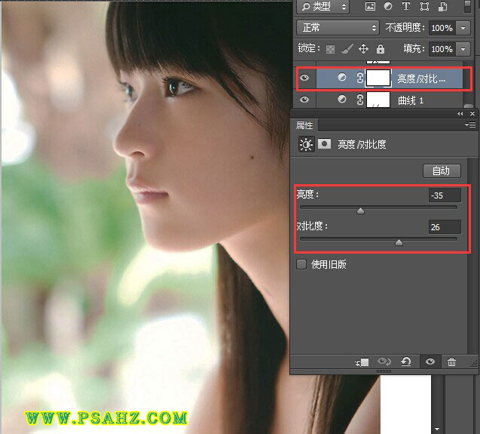Select the 属性 panel tab
Image resolution: width=480 pixels, height=434 pixels.
(304, 125)
